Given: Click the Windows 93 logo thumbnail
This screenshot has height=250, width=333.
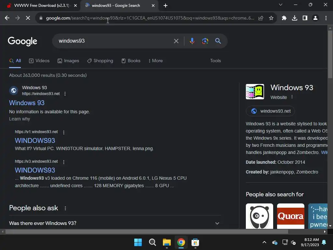Looking at the screenshot, I should click(x=255, y=91).
